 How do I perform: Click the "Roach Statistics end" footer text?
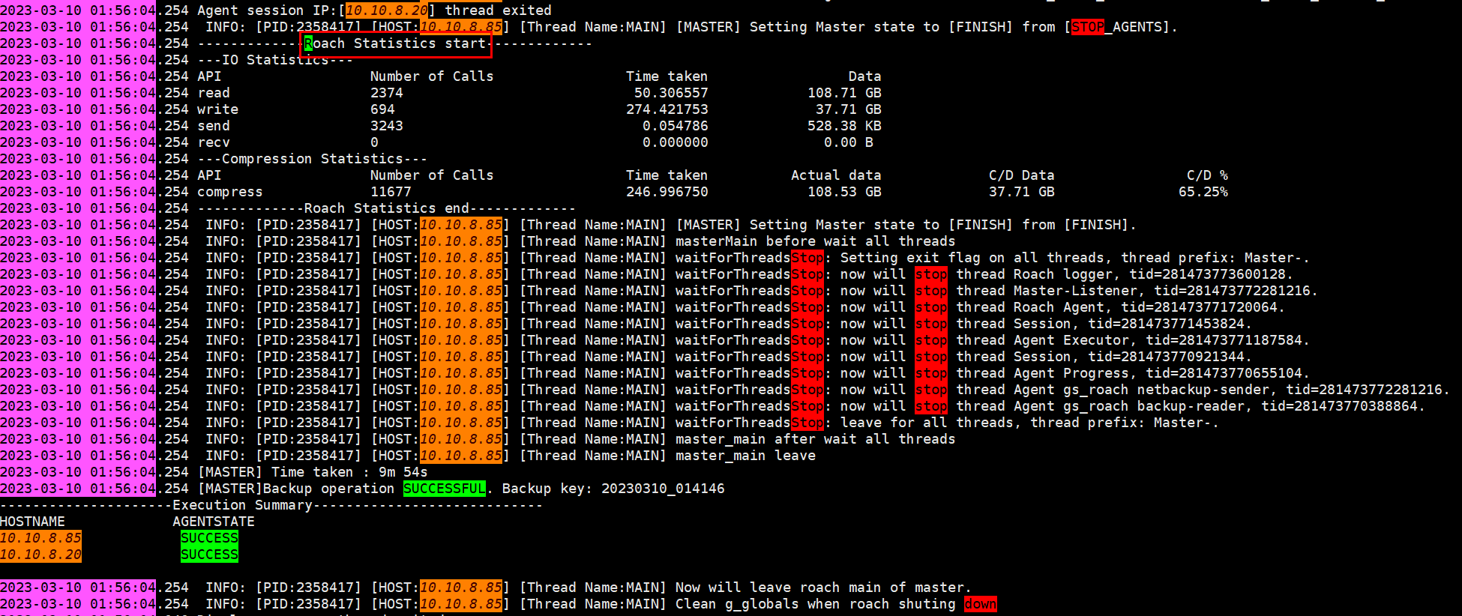pyautogui.click(x=387, y=208)
